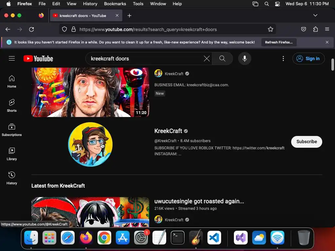This screenshot has width=335, height=251.
Task: Open Library in the sidebar
Action: (x=12, y=154)
